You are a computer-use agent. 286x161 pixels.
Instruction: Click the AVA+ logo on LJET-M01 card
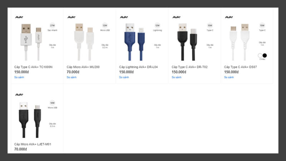[x=19, y=94]
